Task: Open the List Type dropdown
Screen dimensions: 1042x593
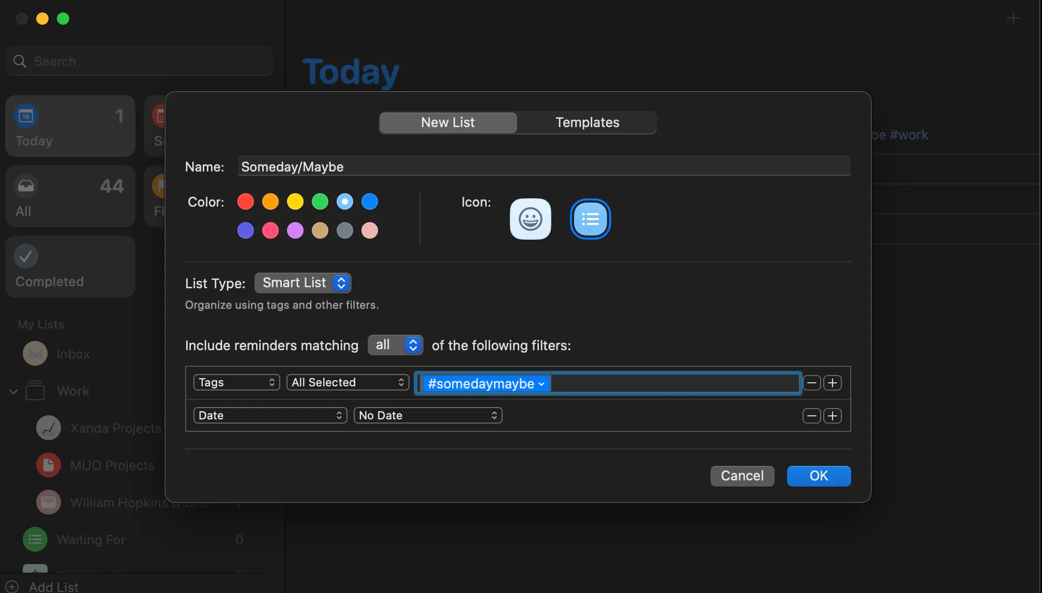Action: coord(303,283)
